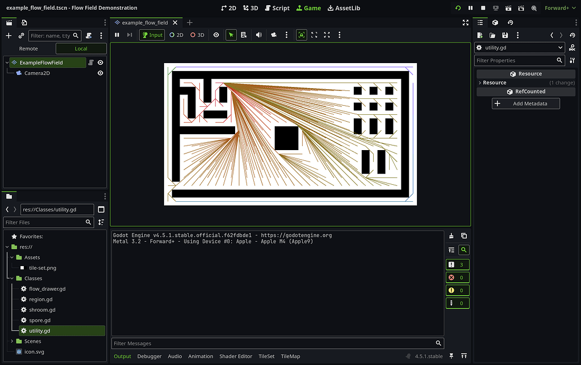581x365 pixels.
Task: Open the Inspector dock tab
Action: click(x=480, y=23)
